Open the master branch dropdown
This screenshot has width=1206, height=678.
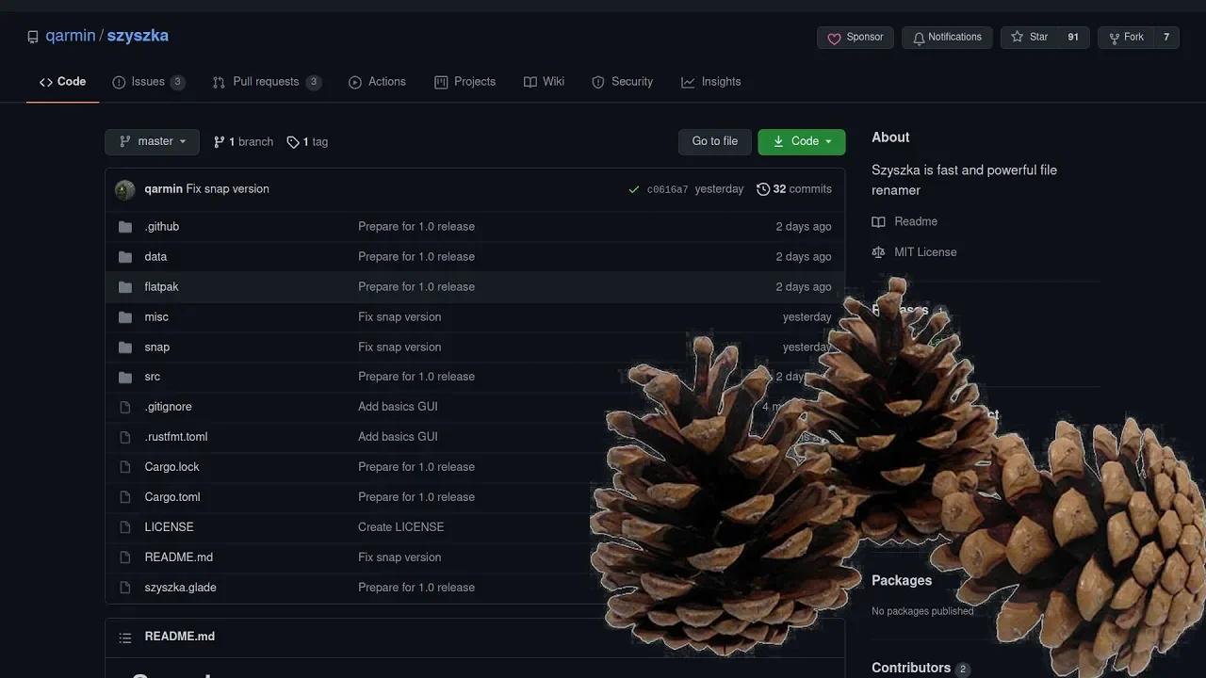coord(152,142)
